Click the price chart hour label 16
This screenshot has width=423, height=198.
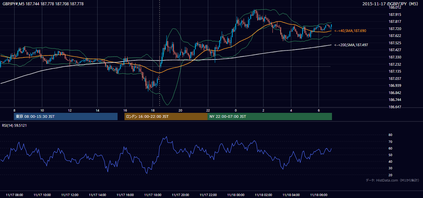[125, 110]
